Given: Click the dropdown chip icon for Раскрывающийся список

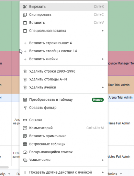Looking at the screenshot, I should (x=25, y=152).
